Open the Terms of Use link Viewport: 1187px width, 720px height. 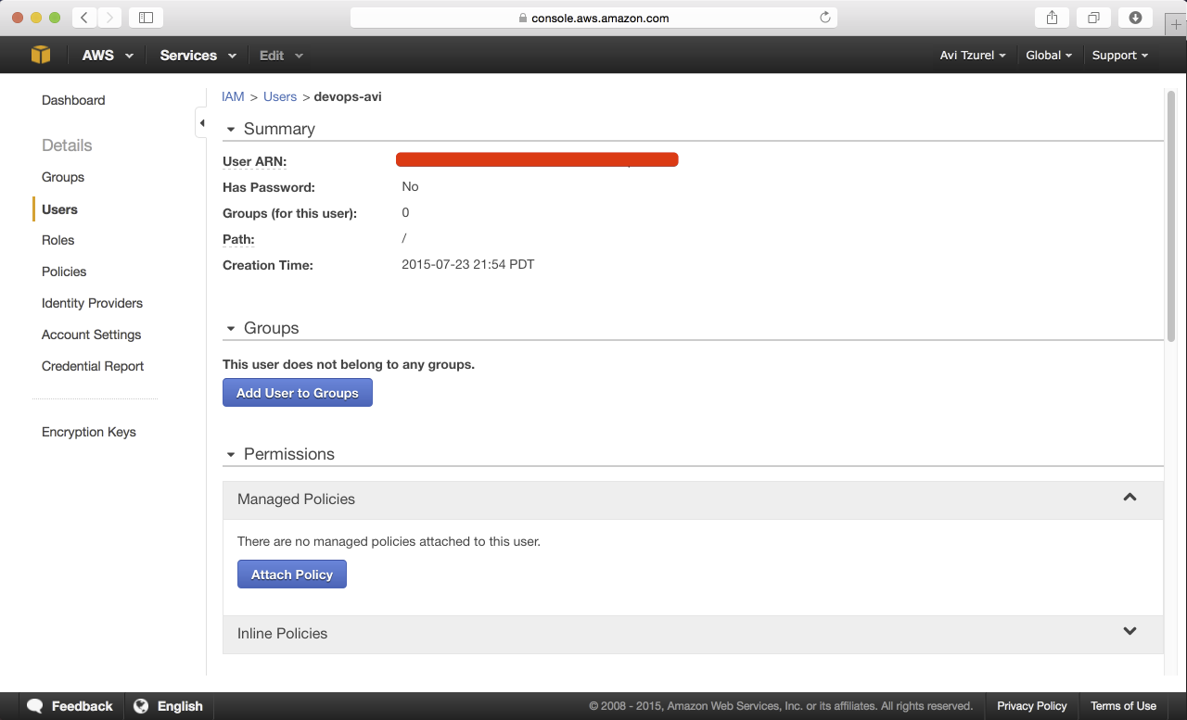[1124, 706]
